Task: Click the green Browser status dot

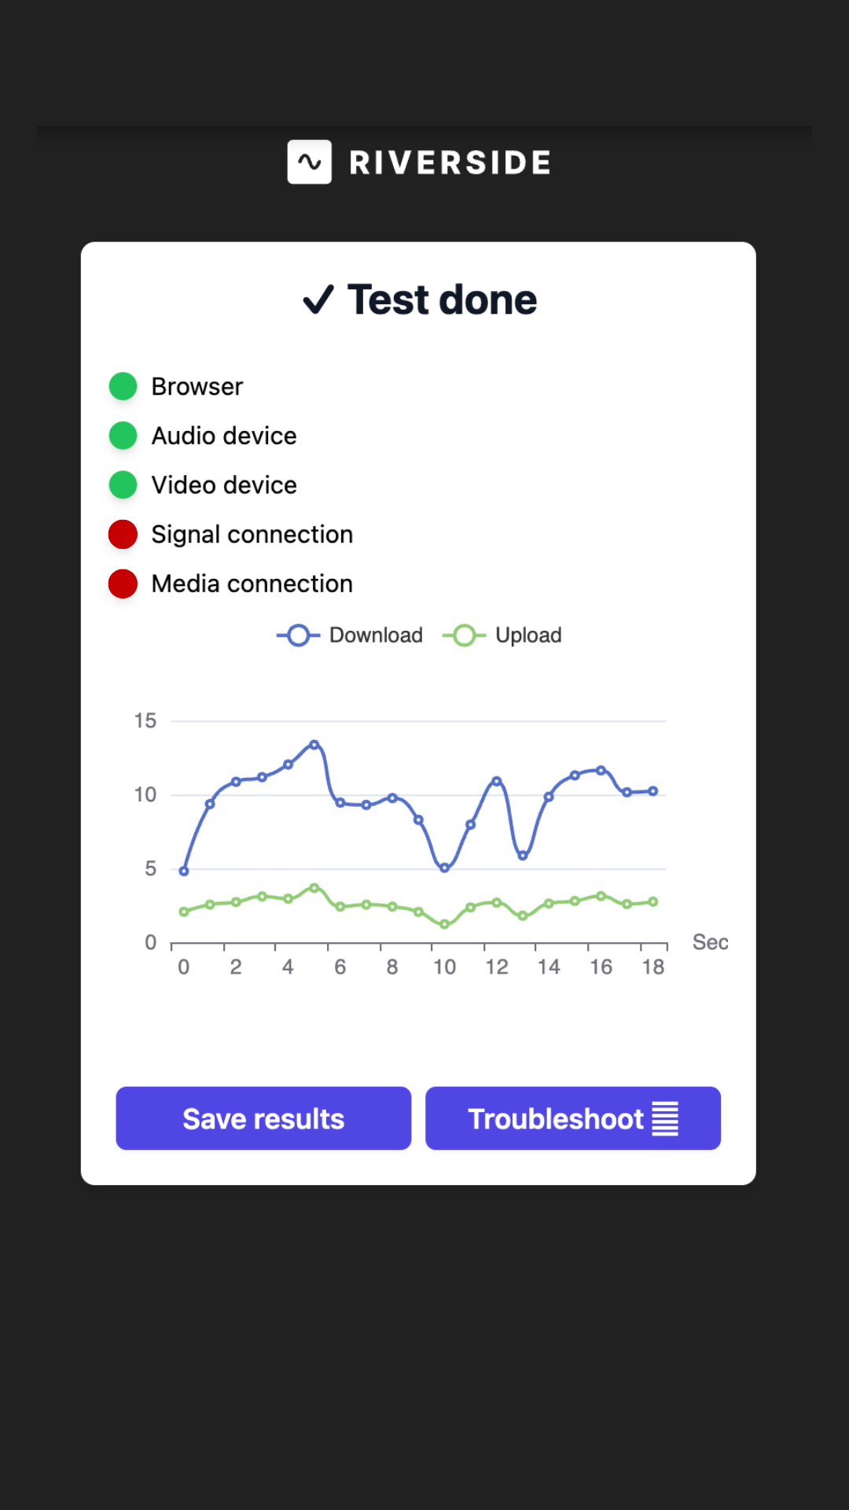Action: coord(123,386)
